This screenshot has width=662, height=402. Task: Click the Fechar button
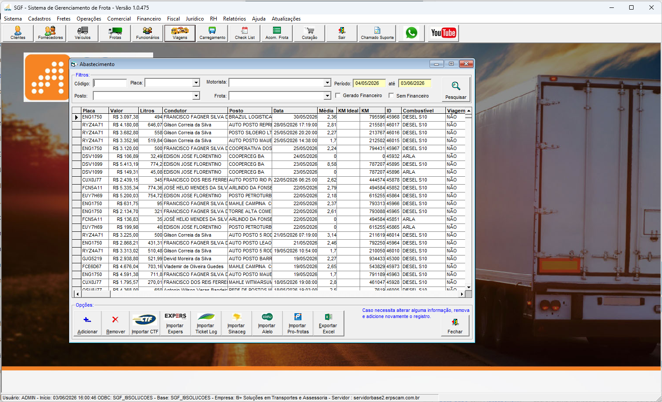455,324
